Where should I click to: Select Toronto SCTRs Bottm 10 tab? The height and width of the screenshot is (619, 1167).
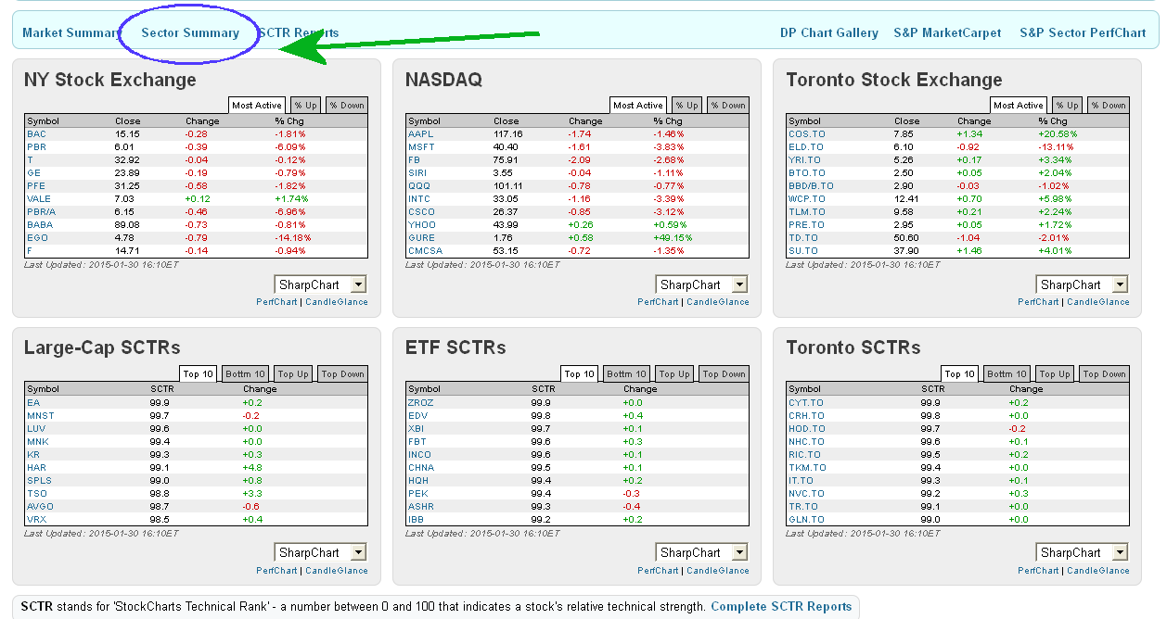(x=1007, y=373)
